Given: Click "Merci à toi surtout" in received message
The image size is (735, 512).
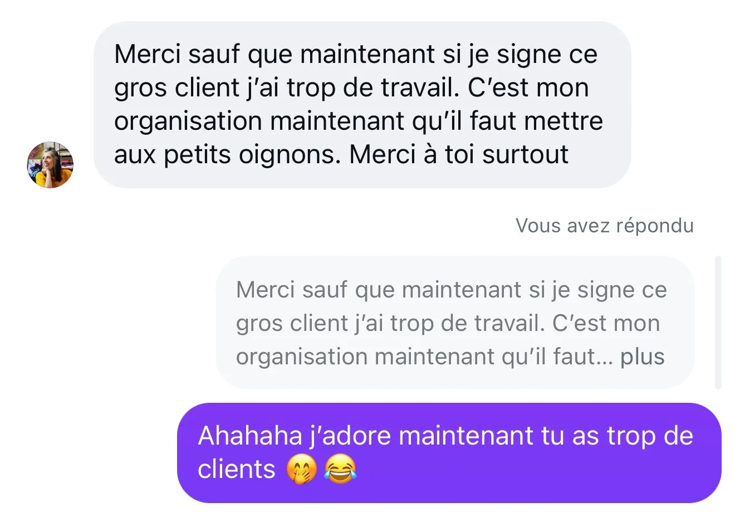Looking at the screenshot, I should coord(459,155).
